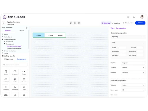148x111 pixels.
Task: Collapse the Talent acquisition module
Action: pyautogui.click(x=3, y=39)
